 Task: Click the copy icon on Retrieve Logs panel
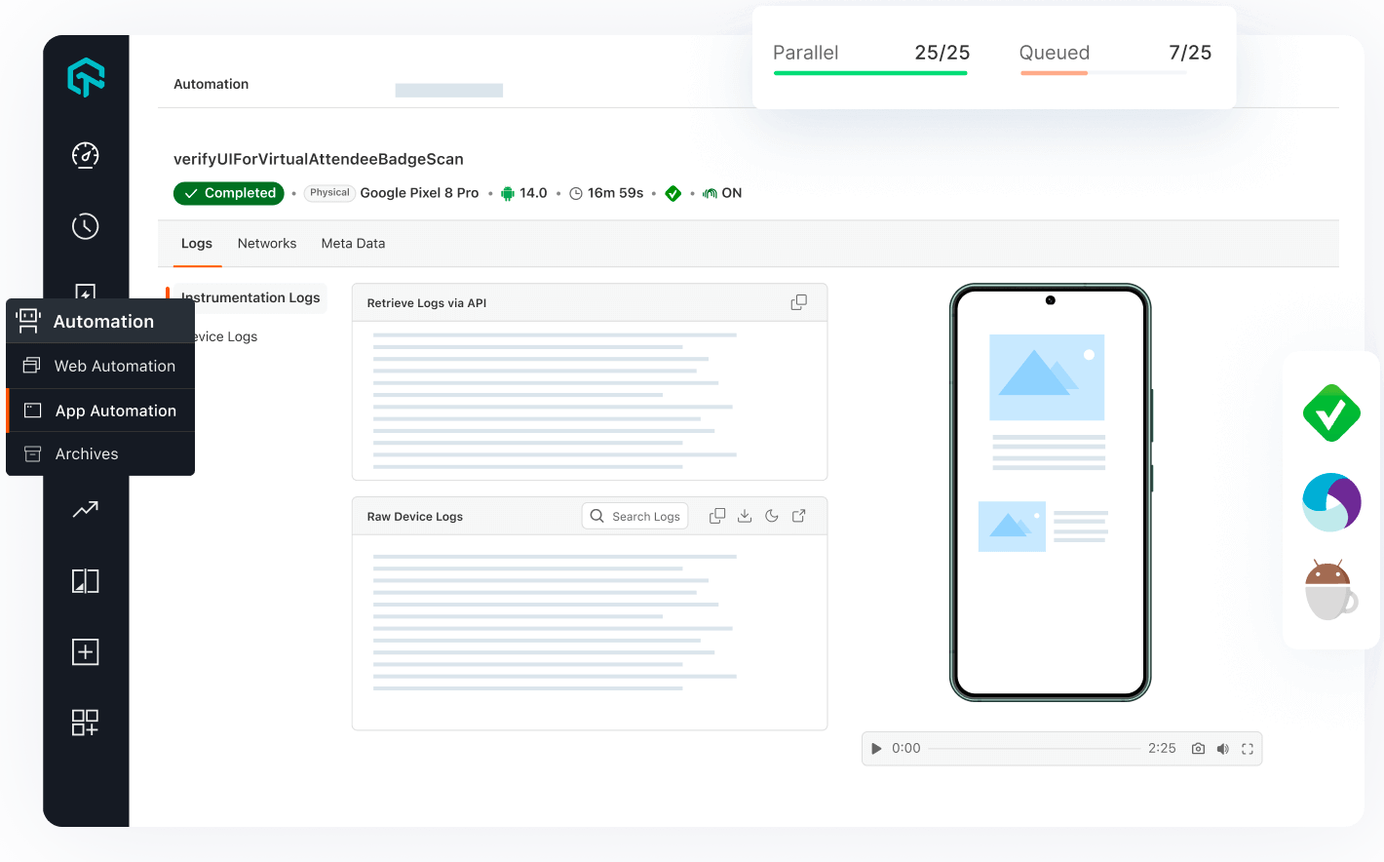point(798,302)
